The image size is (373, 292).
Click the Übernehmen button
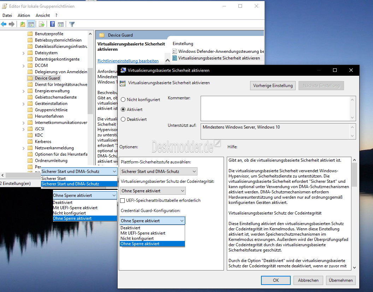[x=341, y=280]
